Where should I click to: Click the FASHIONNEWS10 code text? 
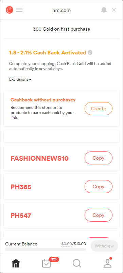[40, 158]
